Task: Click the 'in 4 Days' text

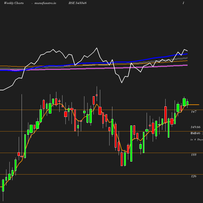Action: 197,140
